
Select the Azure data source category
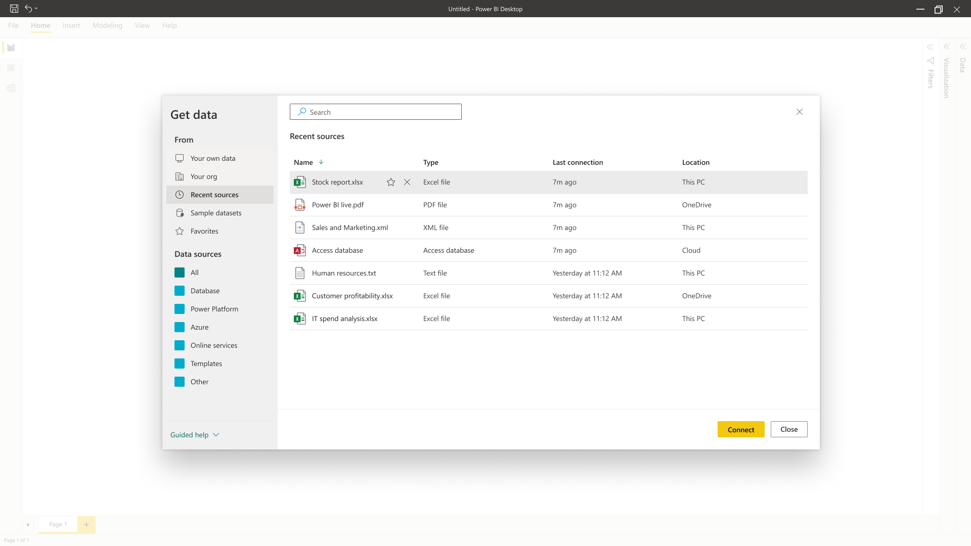[x=199, y=327]
